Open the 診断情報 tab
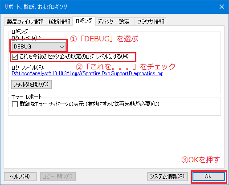Image resolution: width=229 pixels, height=185 pixels. (x=59, y=22)
